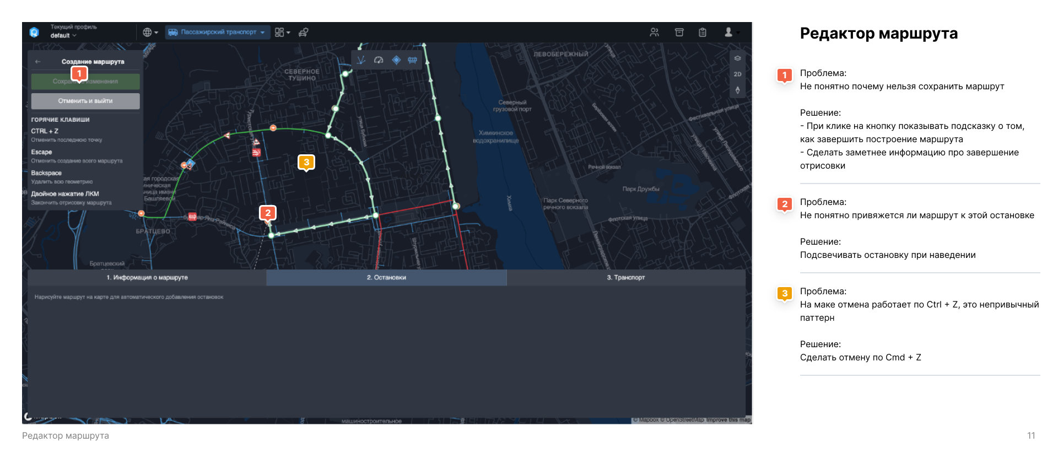The height and width of the screenshot is (464, 1058).
Task: Go back with the arrow next to 'Создание маршрута'
Action: (x=37, y=62)
